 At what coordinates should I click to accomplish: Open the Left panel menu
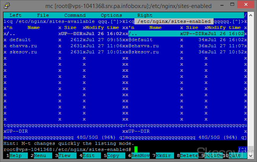[15, 15]
